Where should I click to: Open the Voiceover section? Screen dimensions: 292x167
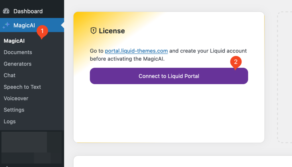tap(16, 98)
